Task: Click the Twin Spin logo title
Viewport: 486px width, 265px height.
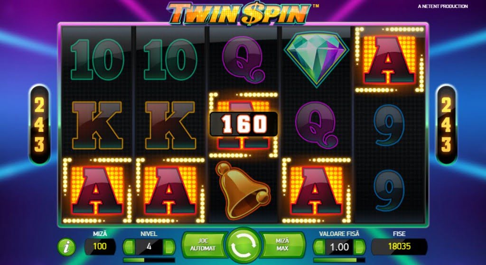Action: 239,13
